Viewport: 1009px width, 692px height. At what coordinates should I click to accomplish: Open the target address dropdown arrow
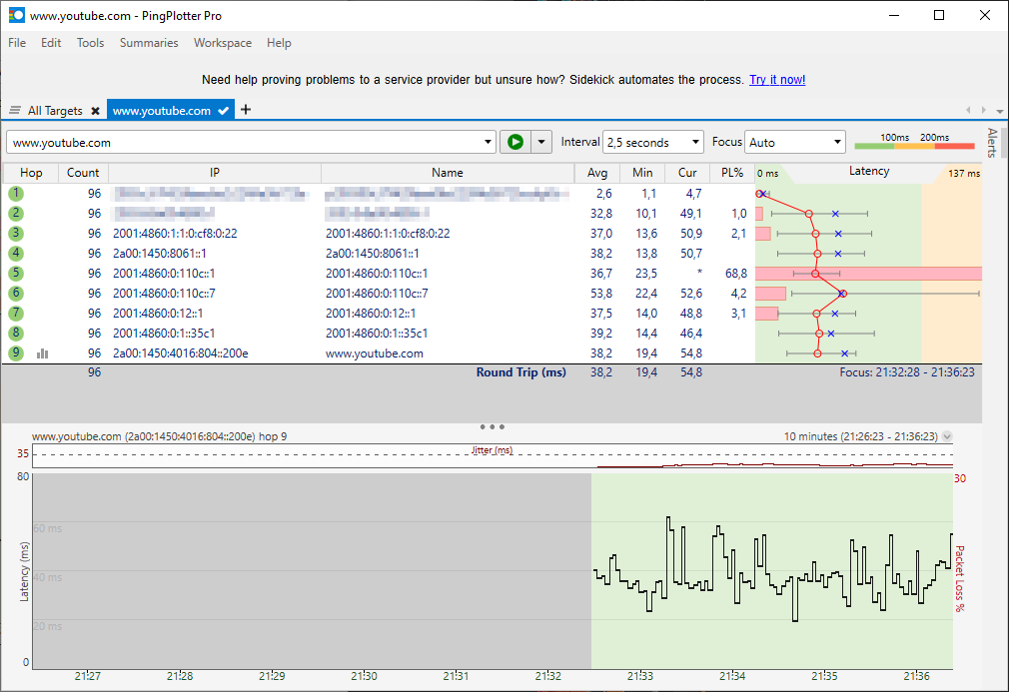(488, 142)
